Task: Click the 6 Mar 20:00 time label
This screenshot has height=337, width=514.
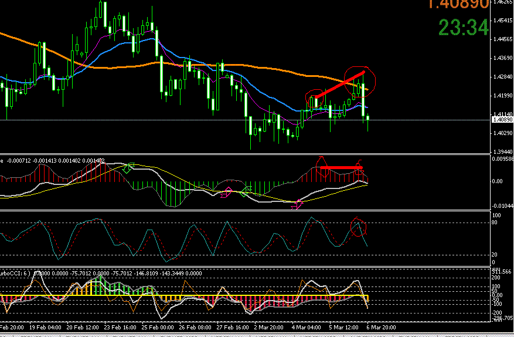Action: 381,327
